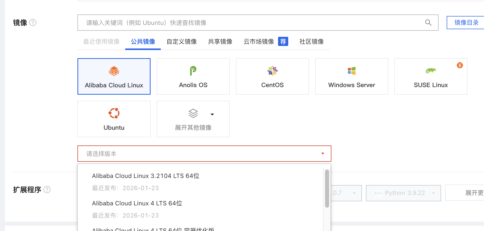Switch to 最近使用镜像 tab

(101, 42)
